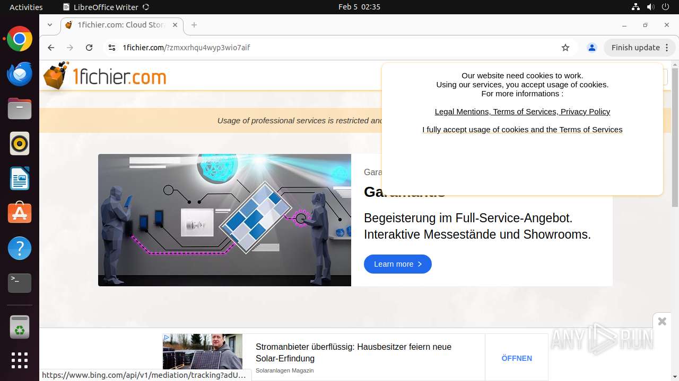Open LibreOffice Writer app menu in top bar
Viewport: 679px width, 381px height.
coord(106,7)
